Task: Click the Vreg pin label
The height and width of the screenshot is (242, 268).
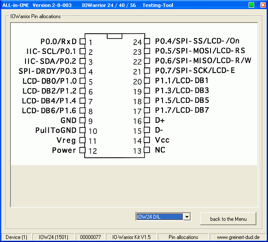Action: pos(66,140)
